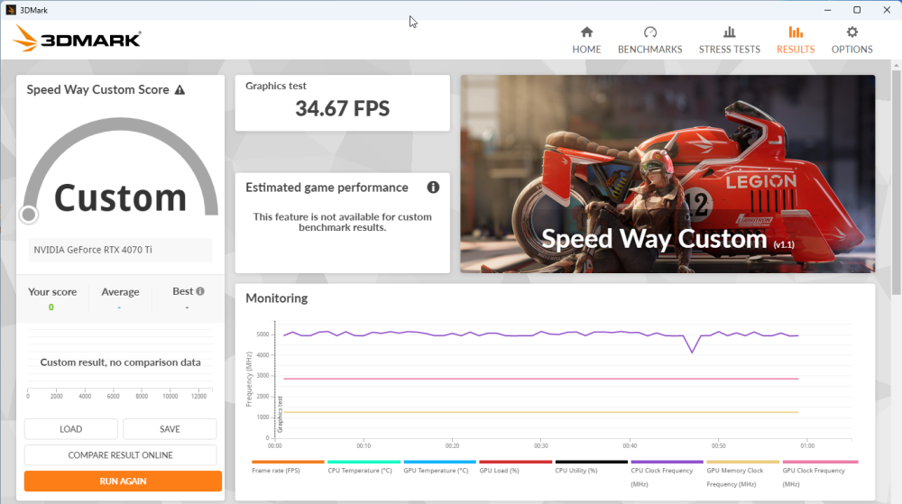Click the purple CPU clock line dip

[x=692, y=350]
